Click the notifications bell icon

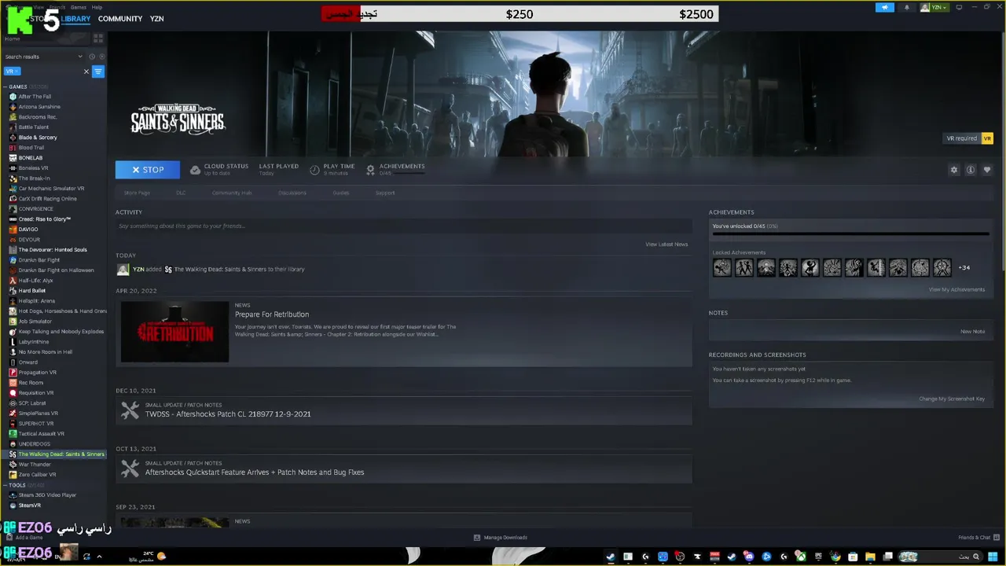pos(906,7)
